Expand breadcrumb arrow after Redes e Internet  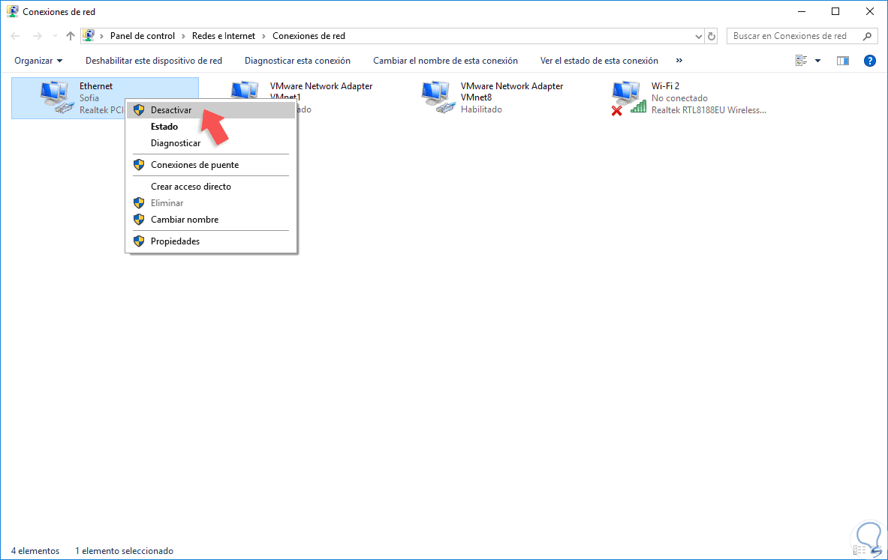click(x=264, y=36)
